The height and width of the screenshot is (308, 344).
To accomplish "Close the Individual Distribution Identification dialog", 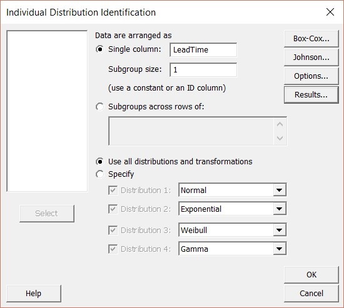I will pos(330,12).
